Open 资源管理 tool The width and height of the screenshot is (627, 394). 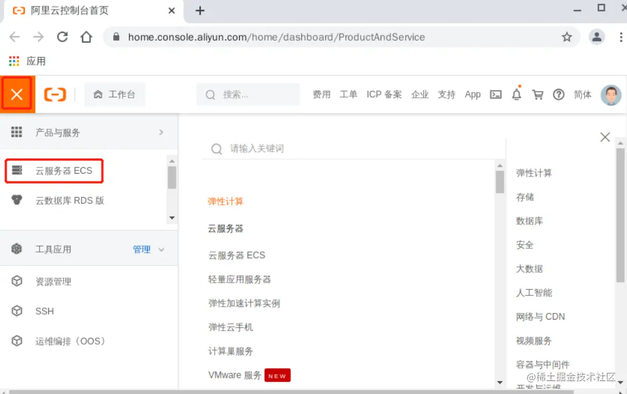pos(53,281)
